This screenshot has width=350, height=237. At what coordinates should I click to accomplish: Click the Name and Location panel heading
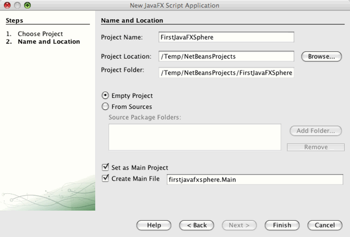[x=132, y=20]
